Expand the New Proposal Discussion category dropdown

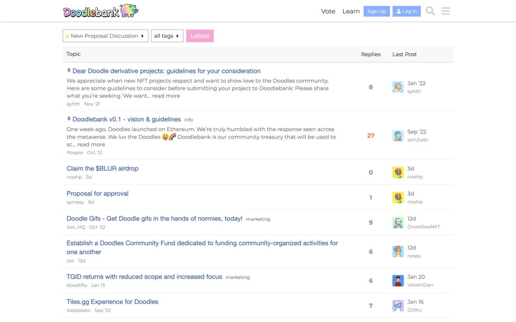105,36
